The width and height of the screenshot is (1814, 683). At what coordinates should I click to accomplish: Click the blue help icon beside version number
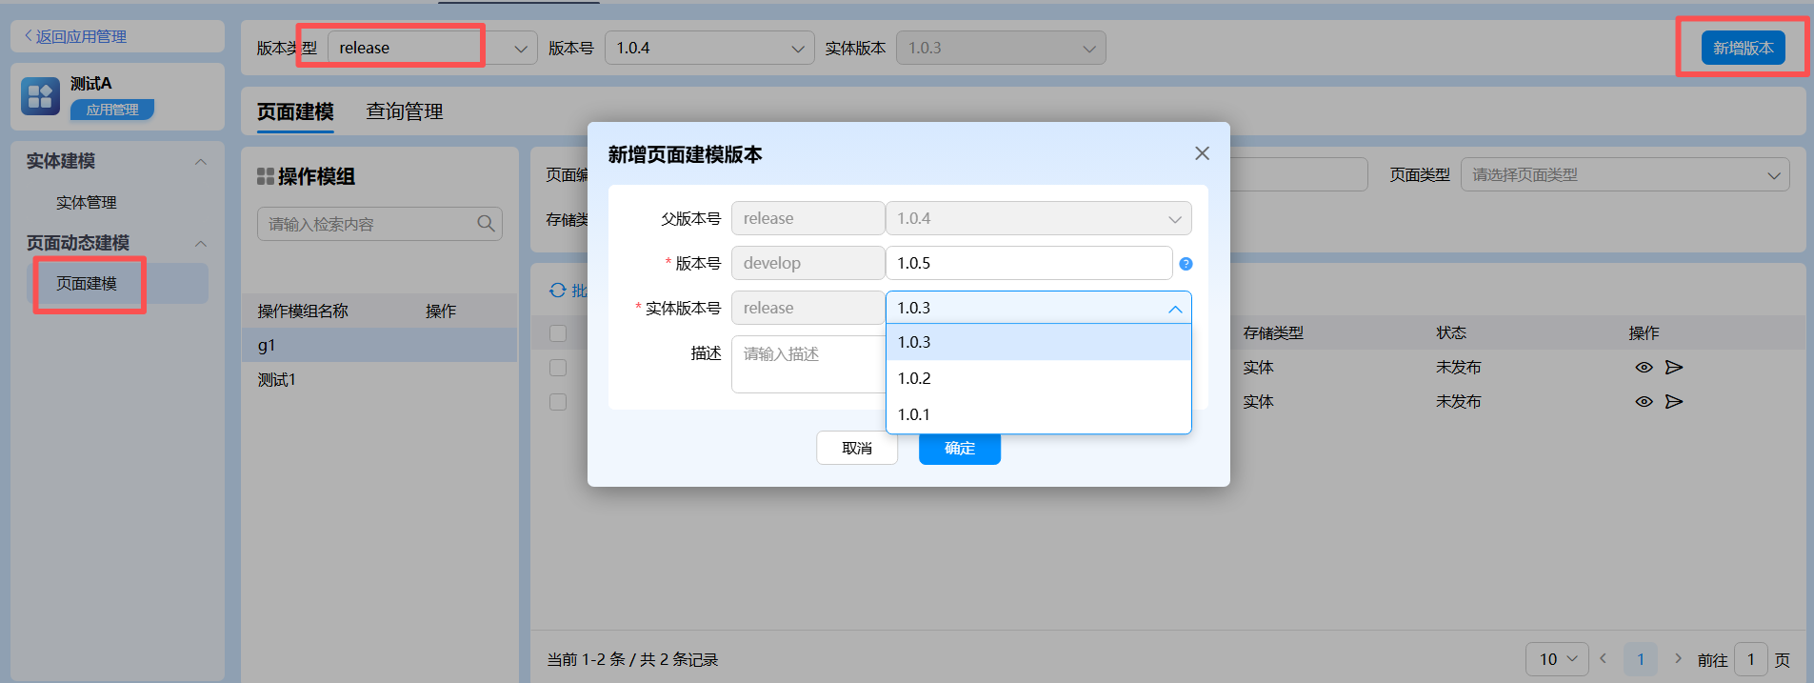(1186, 264)
